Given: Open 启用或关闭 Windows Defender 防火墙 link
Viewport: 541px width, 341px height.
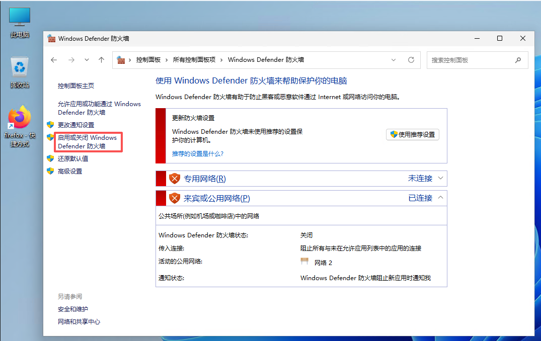Looking at the screenshot, I should [x=87, y=142].
